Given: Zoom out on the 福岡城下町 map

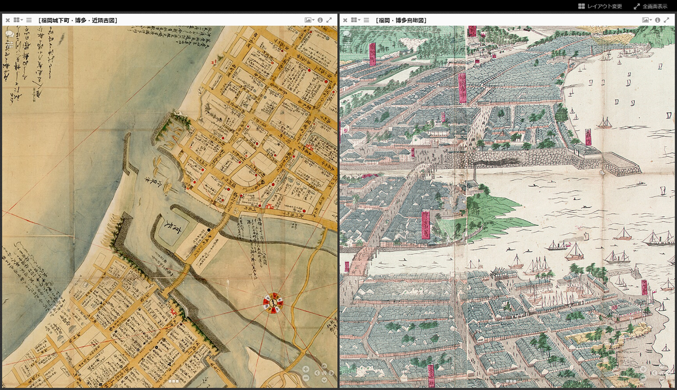Looking at the screenshot, I should pyautogui.click(x=306, y=378).
